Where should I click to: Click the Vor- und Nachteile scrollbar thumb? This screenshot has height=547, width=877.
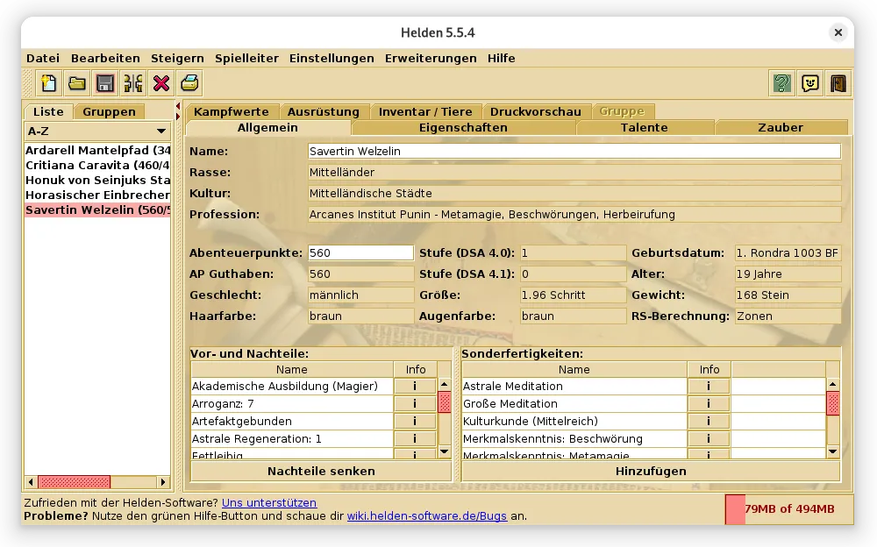coord(445,402)
